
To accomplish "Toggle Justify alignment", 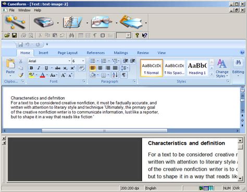I will point(115,68).
